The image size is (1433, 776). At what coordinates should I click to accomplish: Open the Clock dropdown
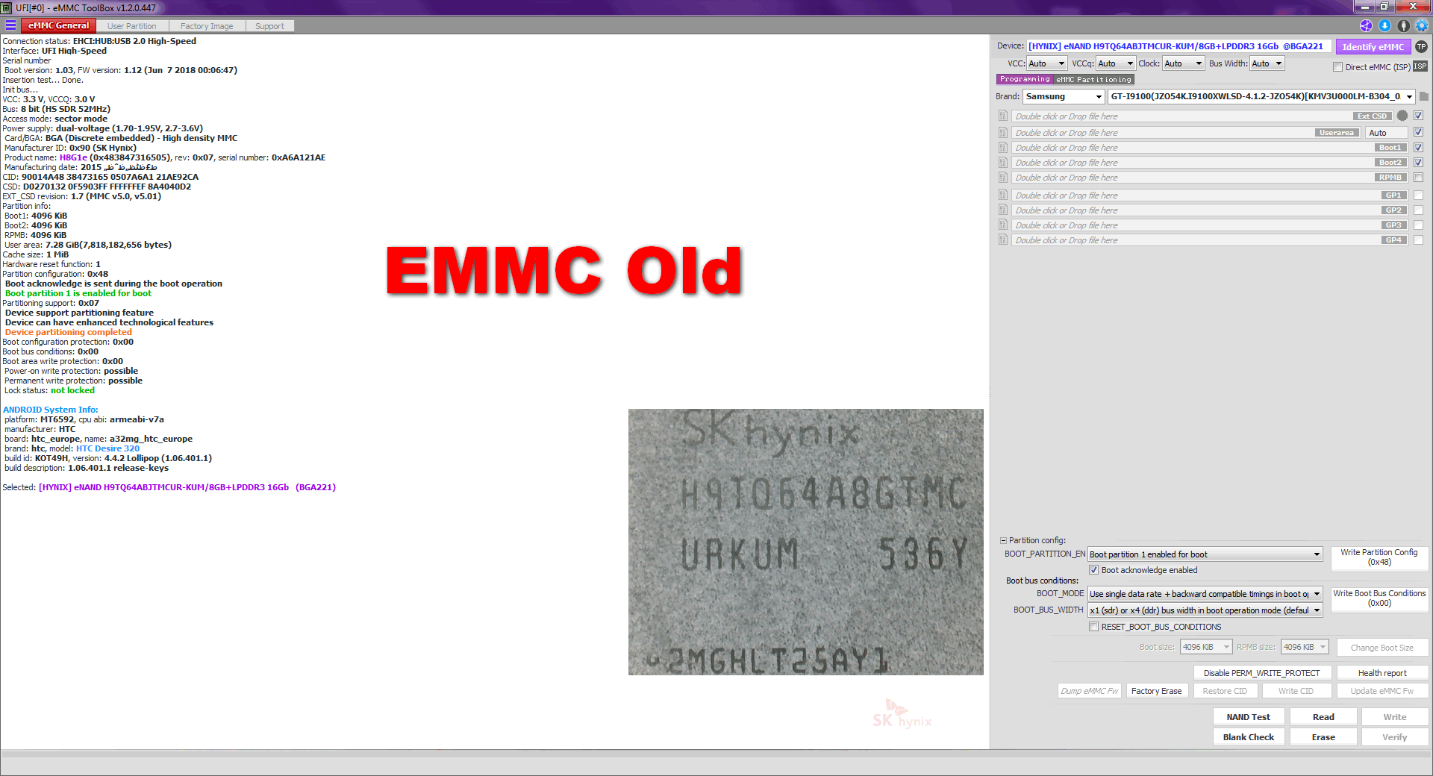coord(1184,63)
